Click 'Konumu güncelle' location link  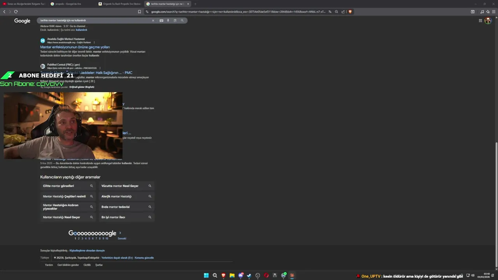coord(144,258)
